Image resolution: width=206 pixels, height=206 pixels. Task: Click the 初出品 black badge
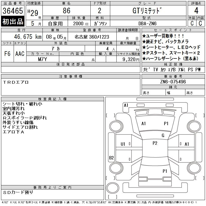coord(13,22)
